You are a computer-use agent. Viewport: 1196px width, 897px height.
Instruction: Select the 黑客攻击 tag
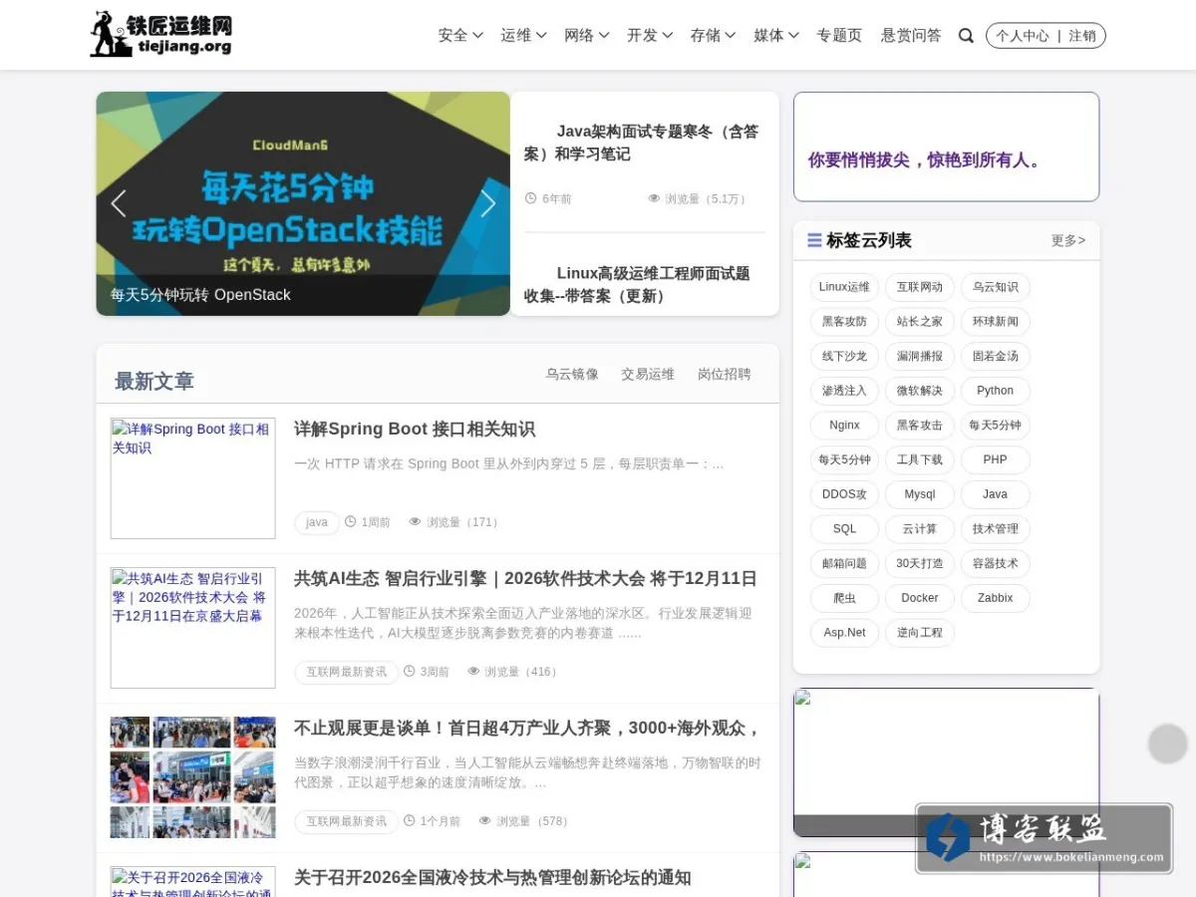pos(919,425)
